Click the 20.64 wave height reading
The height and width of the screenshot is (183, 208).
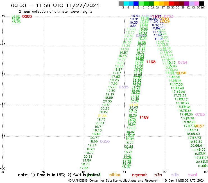click(100, 123)
